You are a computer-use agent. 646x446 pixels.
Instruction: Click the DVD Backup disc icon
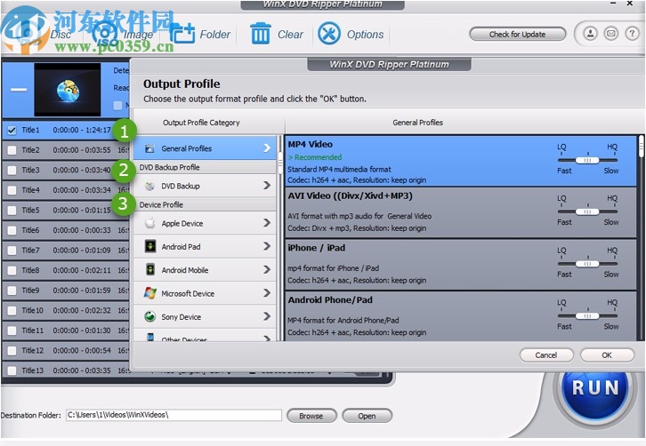[x=149, y=186]
